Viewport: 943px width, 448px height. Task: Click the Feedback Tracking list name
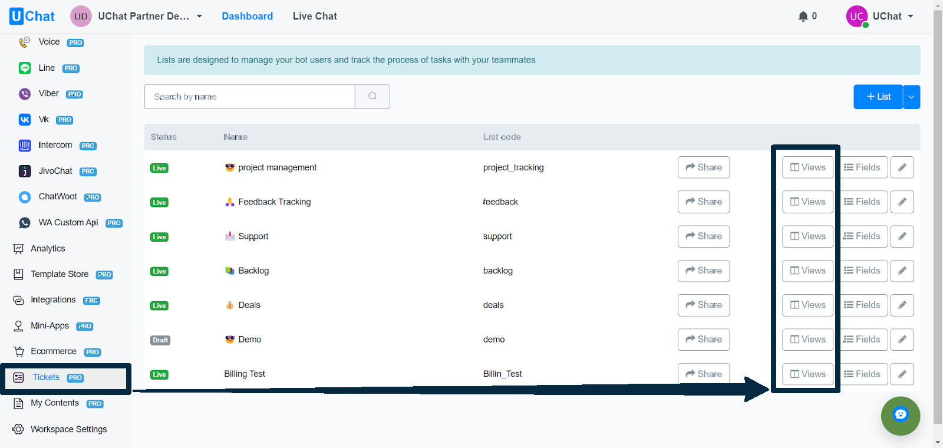point(275,202)
